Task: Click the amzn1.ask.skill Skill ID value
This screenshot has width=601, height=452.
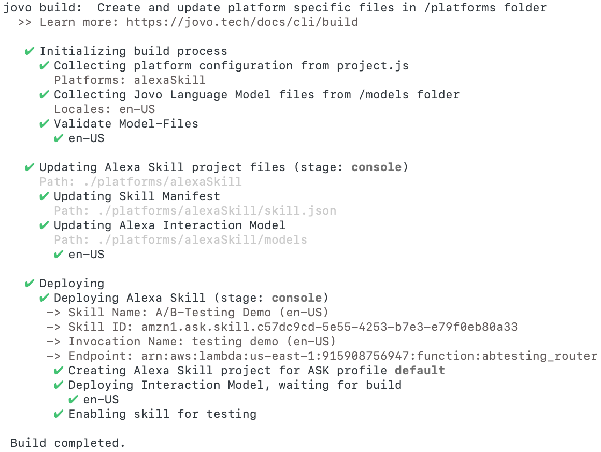Action: pos(329,327)
